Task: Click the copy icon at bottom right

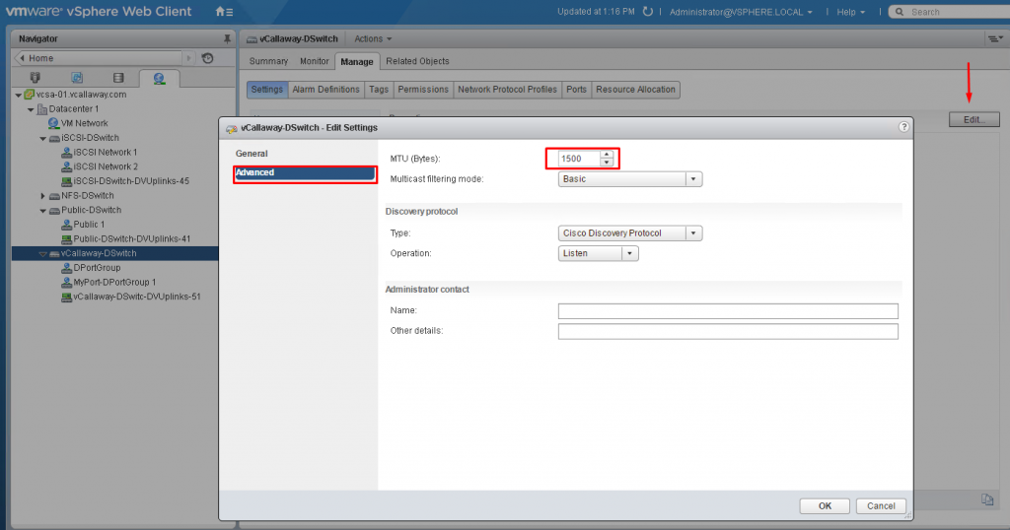Action: [x=987, y=499]
